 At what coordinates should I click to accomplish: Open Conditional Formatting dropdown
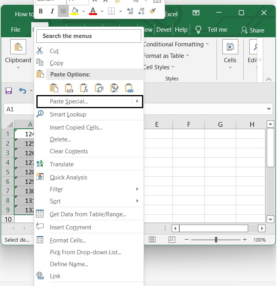click(x=176, y=44)
